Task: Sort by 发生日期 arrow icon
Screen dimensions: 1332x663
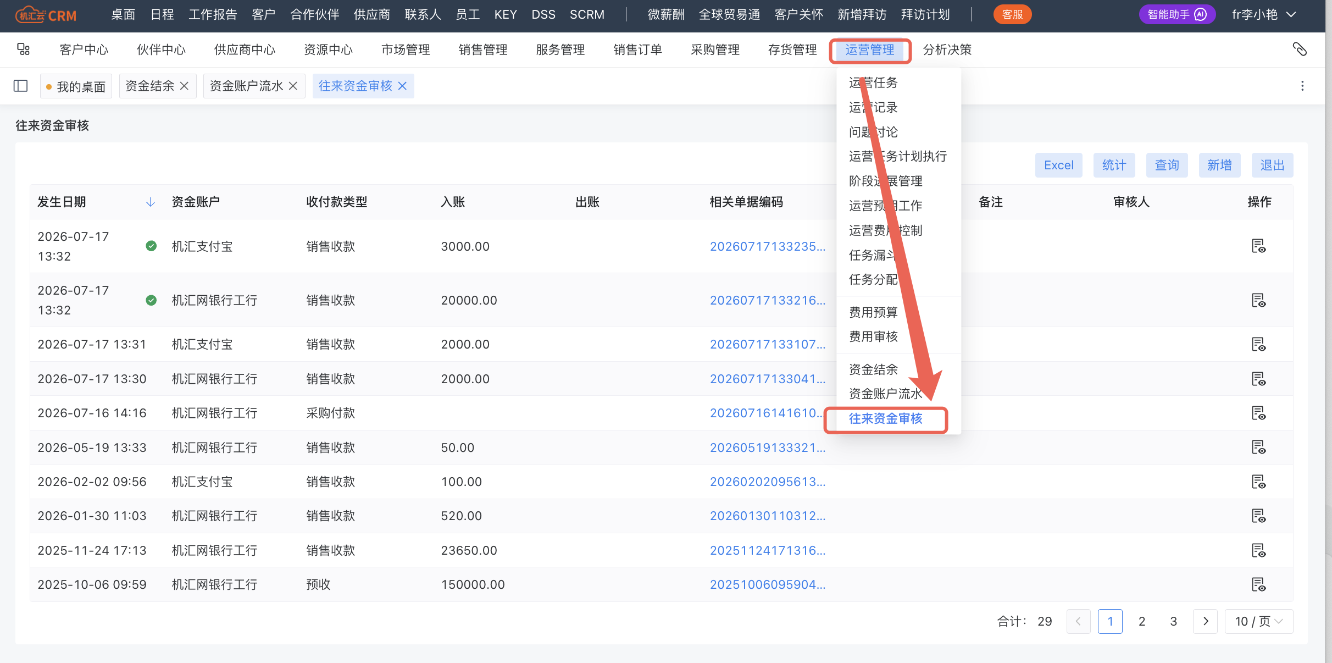Action: pos(151,202)
